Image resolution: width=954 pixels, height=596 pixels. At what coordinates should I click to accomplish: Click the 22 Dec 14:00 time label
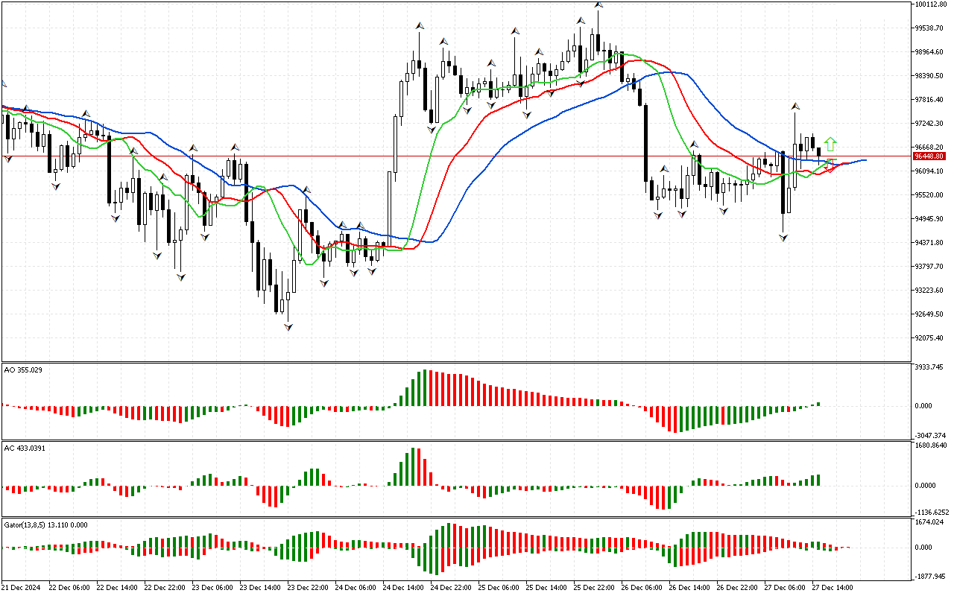point(117,588)
